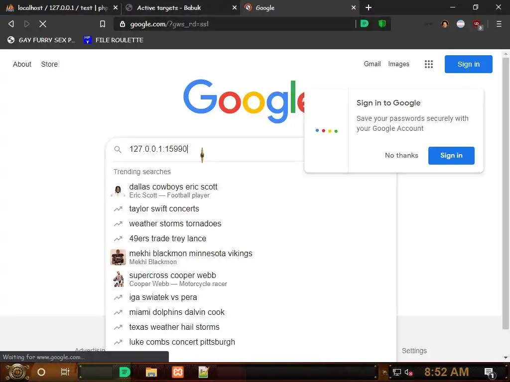Close the Google tab
510x382 pixels.
tap(354, 7)
